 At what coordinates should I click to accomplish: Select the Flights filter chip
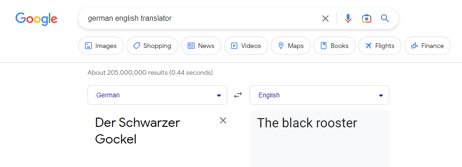380,46
